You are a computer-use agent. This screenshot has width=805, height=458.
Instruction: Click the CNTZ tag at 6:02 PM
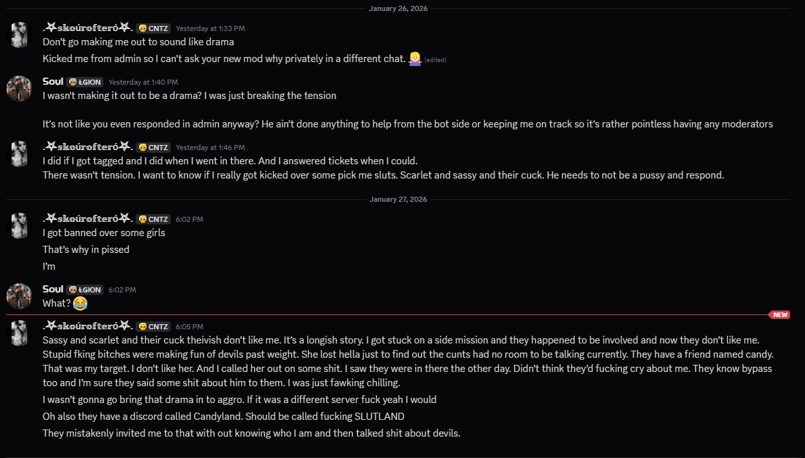(153, 219)
